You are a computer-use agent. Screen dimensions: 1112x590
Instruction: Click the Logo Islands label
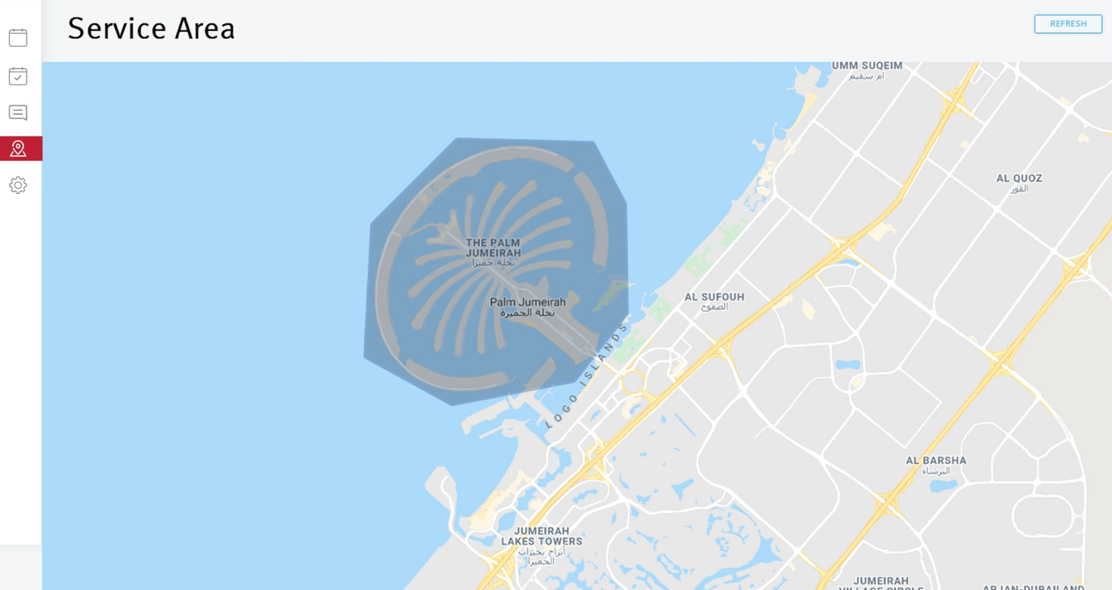pyautogui.click(x=586, y=376)
